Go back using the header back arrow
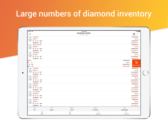This screenshot has height=126, width=168. pos(30,34)
